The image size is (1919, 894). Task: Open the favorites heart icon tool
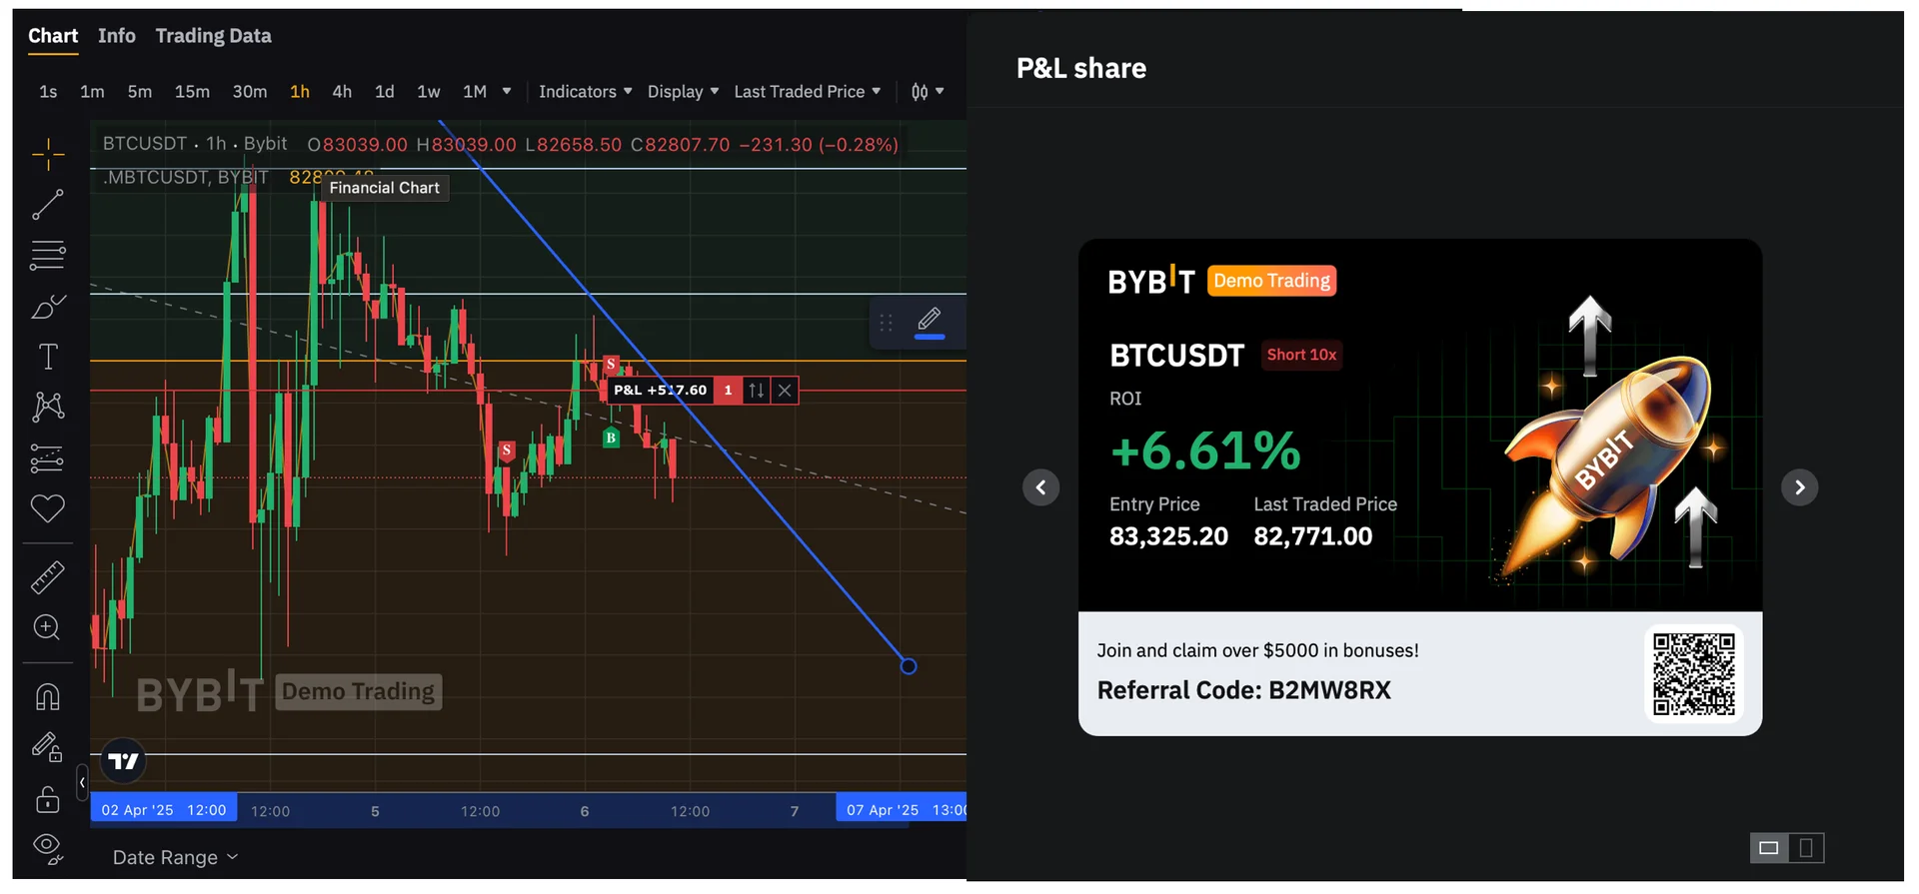tap(48, 508)
